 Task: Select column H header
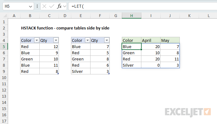pyautogui.click(x=131, y=15)
